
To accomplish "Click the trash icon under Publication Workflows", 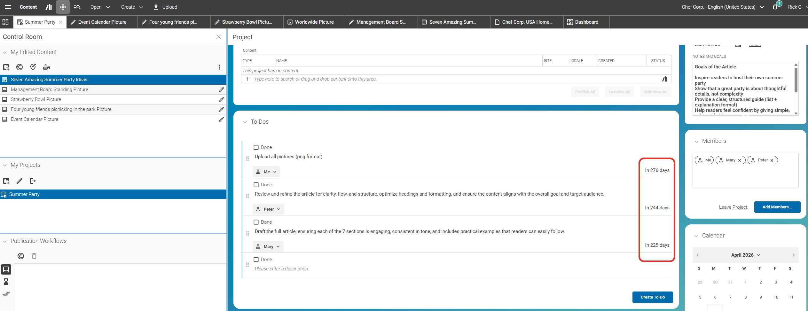I will pos(34,256).
